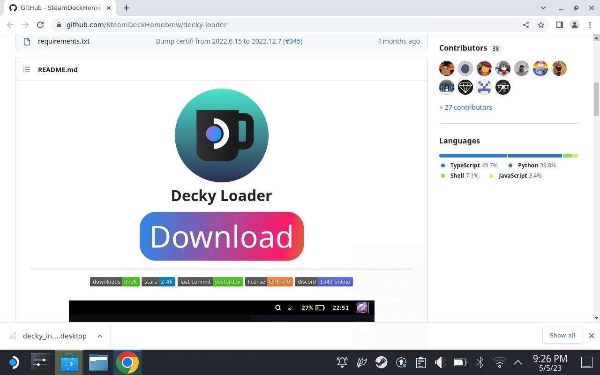Open the seventh contributor avatar in top row

(559, 68)
